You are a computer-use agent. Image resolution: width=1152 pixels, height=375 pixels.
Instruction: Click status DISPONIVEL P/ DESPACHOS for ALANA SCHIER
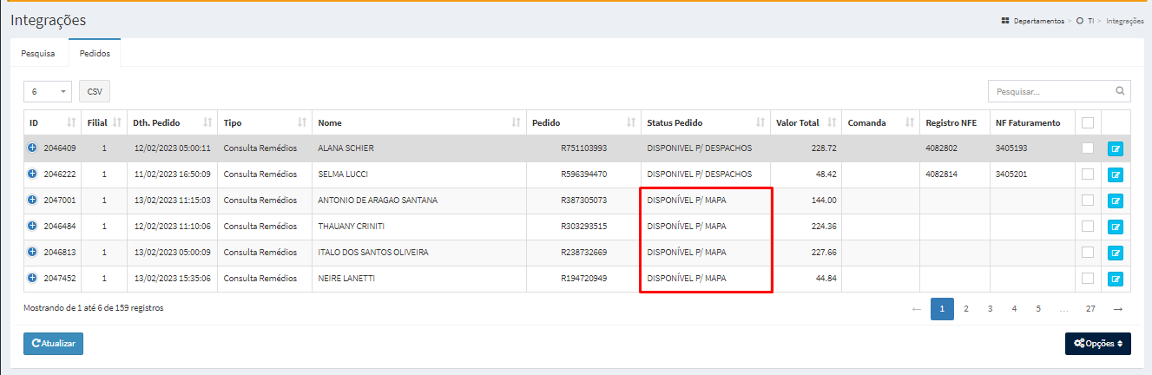click(x=700, y=148)
